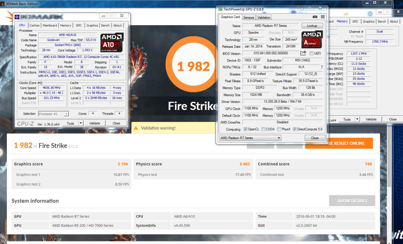Switch to the CPU tab in CPU-Z
This screenshot has height=244, width=403.
pos(22,25)
